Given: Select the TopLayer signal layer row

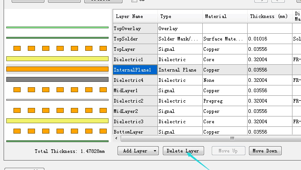Looking at the screenshot, I should pyautogui.click(x=207, y=49).
